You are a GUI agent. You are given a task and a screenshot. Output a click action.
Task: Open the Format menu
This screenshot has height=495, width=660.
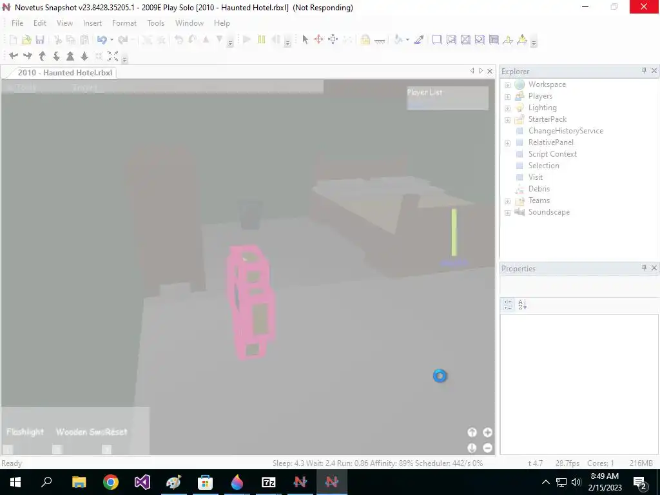click(124, 23)
